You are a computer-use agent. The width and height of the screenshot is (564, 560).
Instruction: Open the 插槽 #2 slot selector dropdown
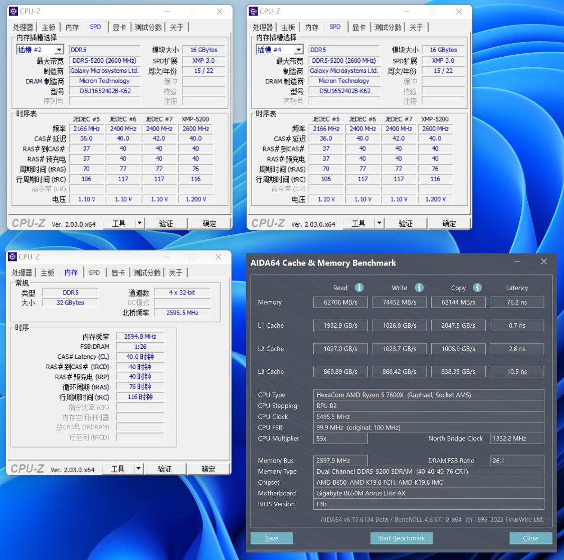[59, 49]
